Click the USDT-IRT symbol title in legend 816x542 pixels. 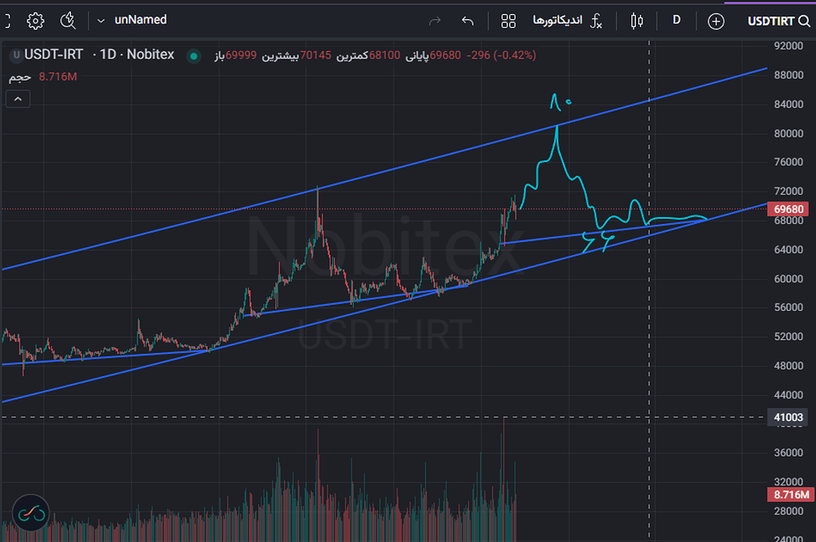click(x=54, y=55)
